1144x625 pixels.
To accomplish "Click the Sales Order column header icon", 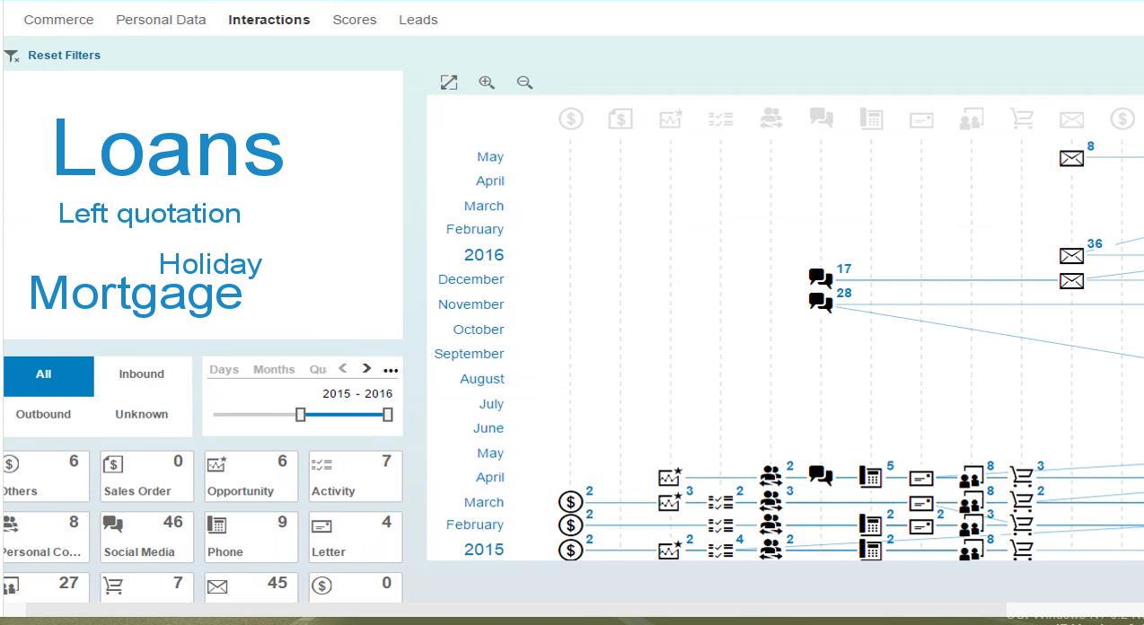I will click(620, 119).
